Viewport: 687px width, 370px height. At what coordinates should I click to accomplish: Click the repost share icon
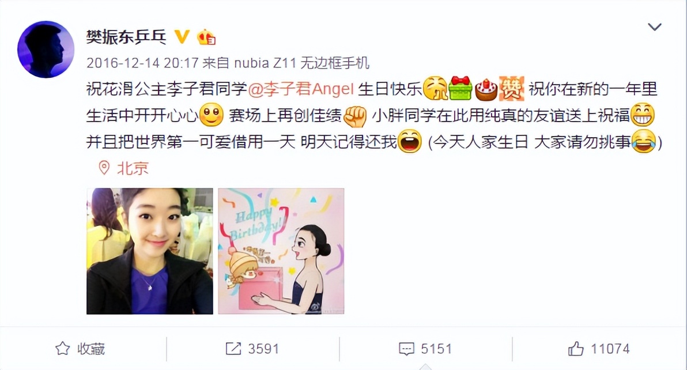pos(233,349)
